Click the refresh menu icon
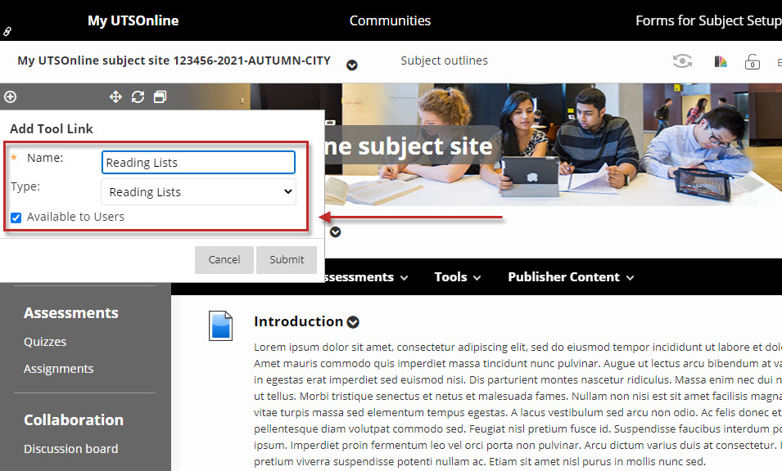782x471 pixels. tap(138, 97)
